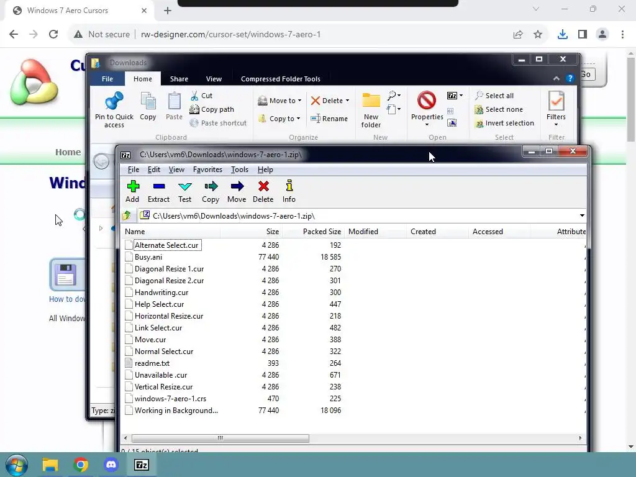Screen dimensions: 636x477
Task: Switch to the Share tab in Explorer
Action: (179, 79)
